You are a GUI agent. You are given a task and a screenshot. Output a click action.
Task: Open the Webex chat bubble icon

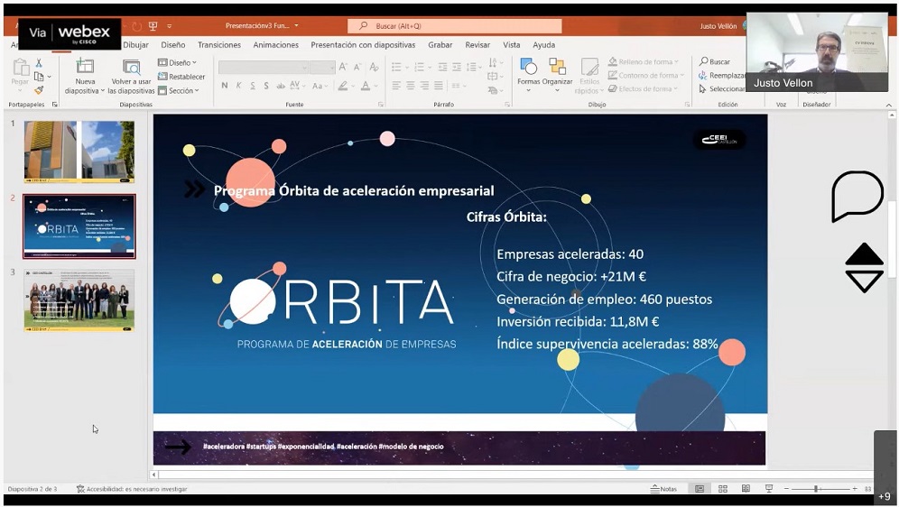pos(857,195)
